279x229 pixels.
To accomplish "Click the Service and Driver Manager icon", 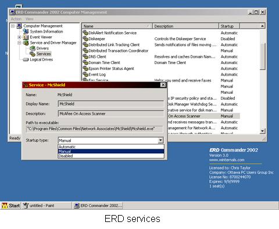I will [x=26, y=43].
